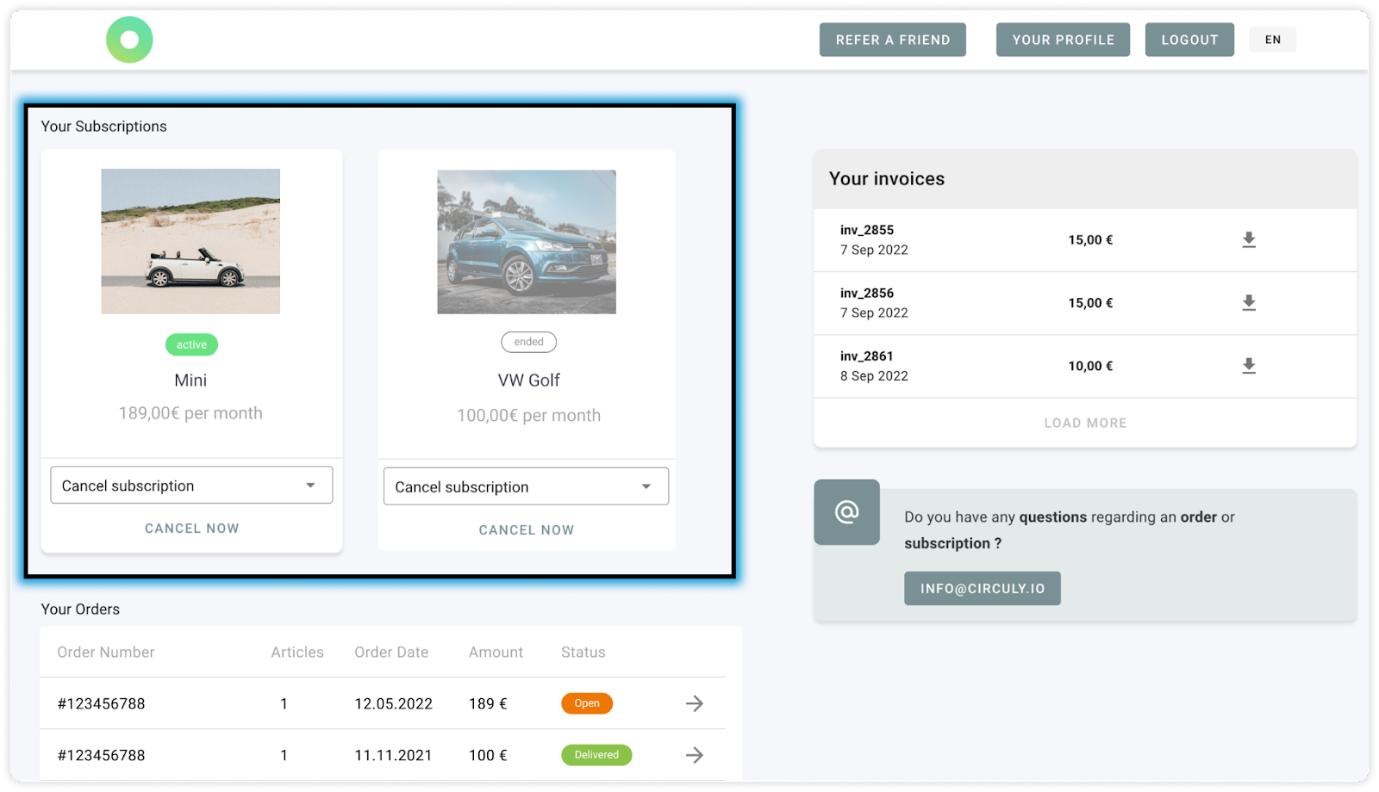Screen dimensions: 1379x792
Task: Click the inv_2861 invoice name
Action: point(867,356)
